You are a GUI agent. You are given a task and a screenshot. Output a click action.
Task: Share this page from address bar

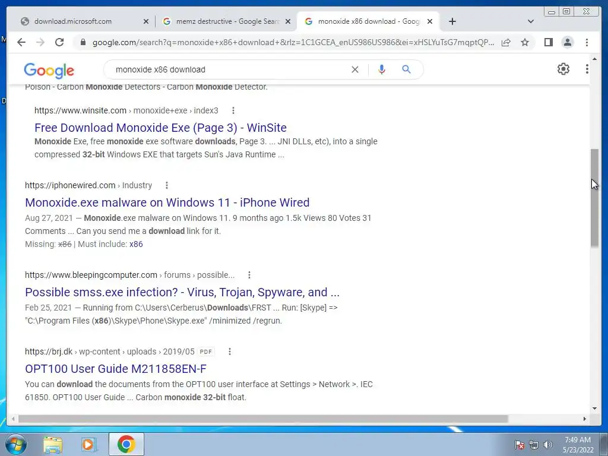point(506,42)
